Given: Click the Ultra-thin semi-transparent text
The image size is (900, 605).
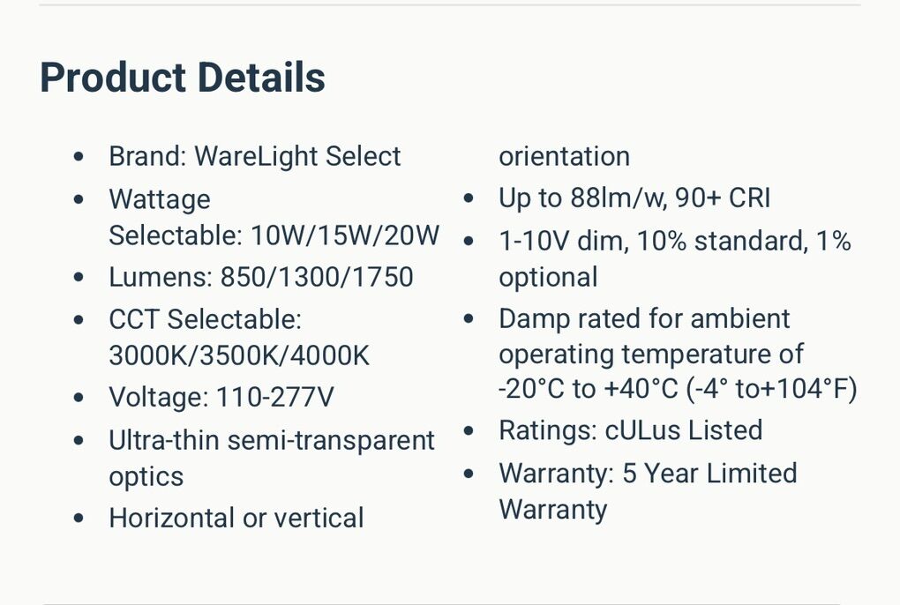Looking at the screenshot, I should (x=272, y=440).
